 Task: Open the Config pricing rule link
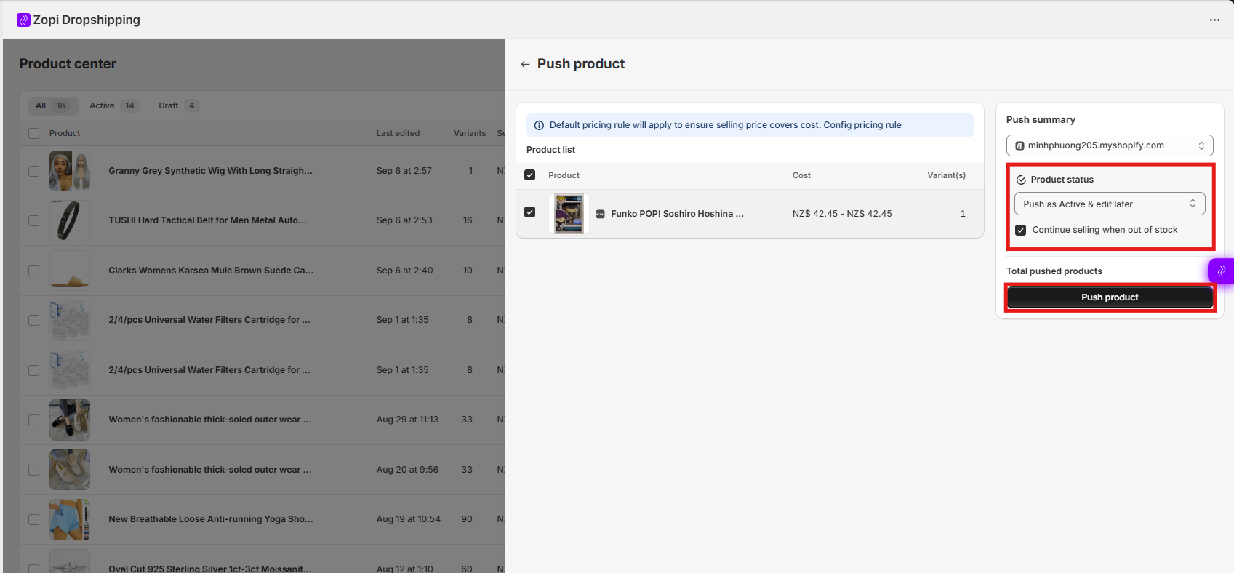[862, 125]
